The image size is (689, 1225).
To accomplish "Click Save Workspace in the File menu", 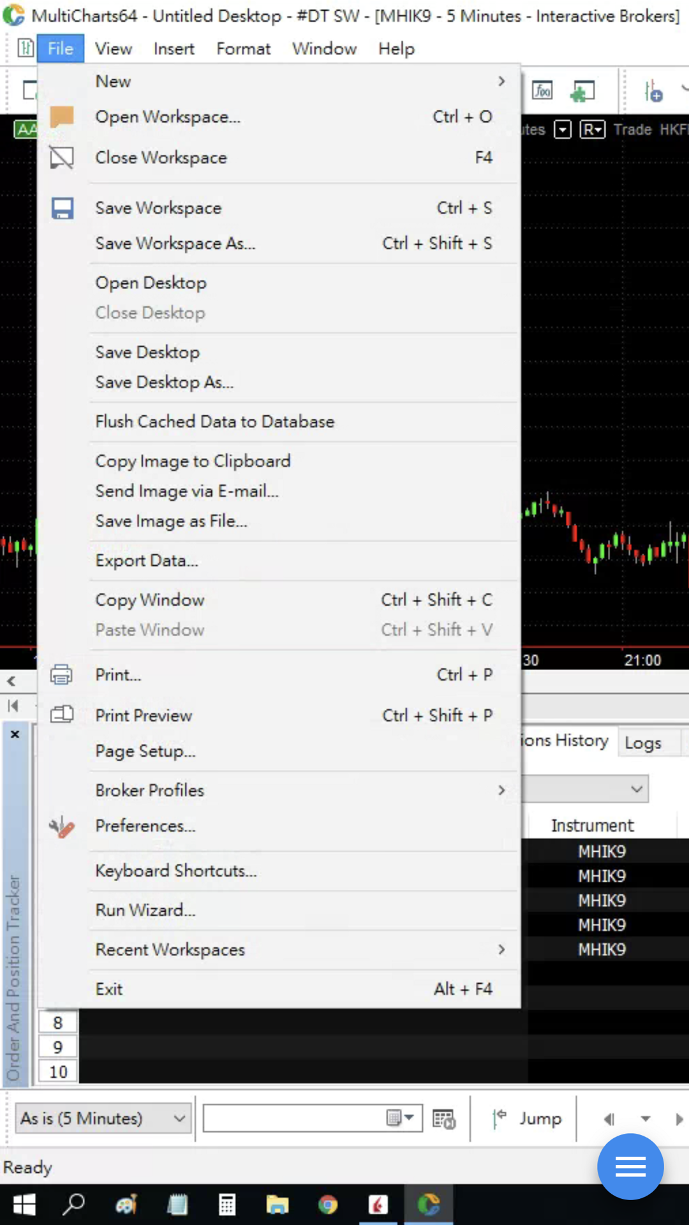I will tap(279, 208).
